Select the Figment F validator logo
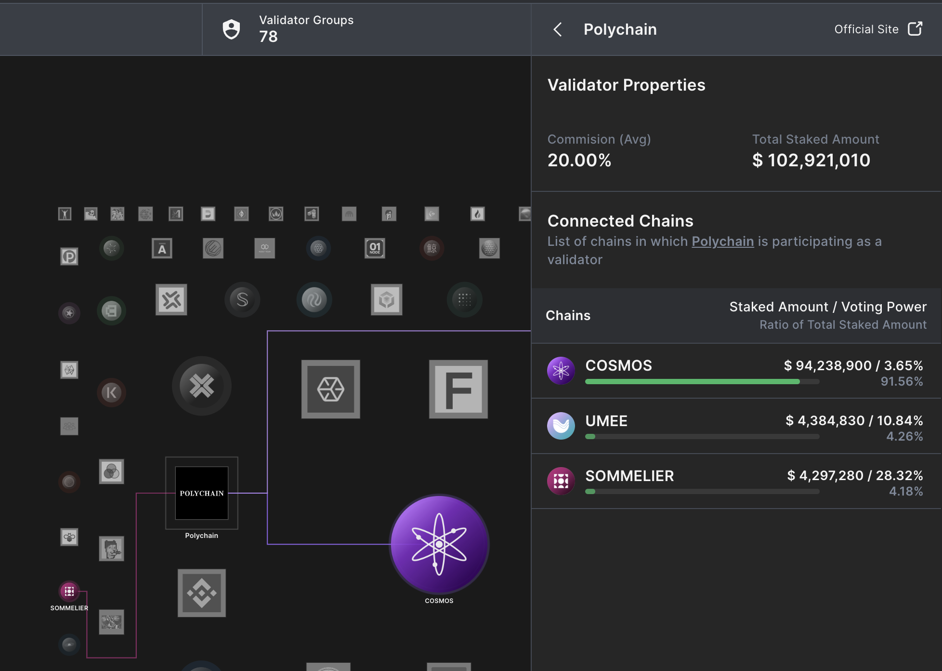This screenshot has width=942, height=671. pyautogui.click(x=458, y=389)
